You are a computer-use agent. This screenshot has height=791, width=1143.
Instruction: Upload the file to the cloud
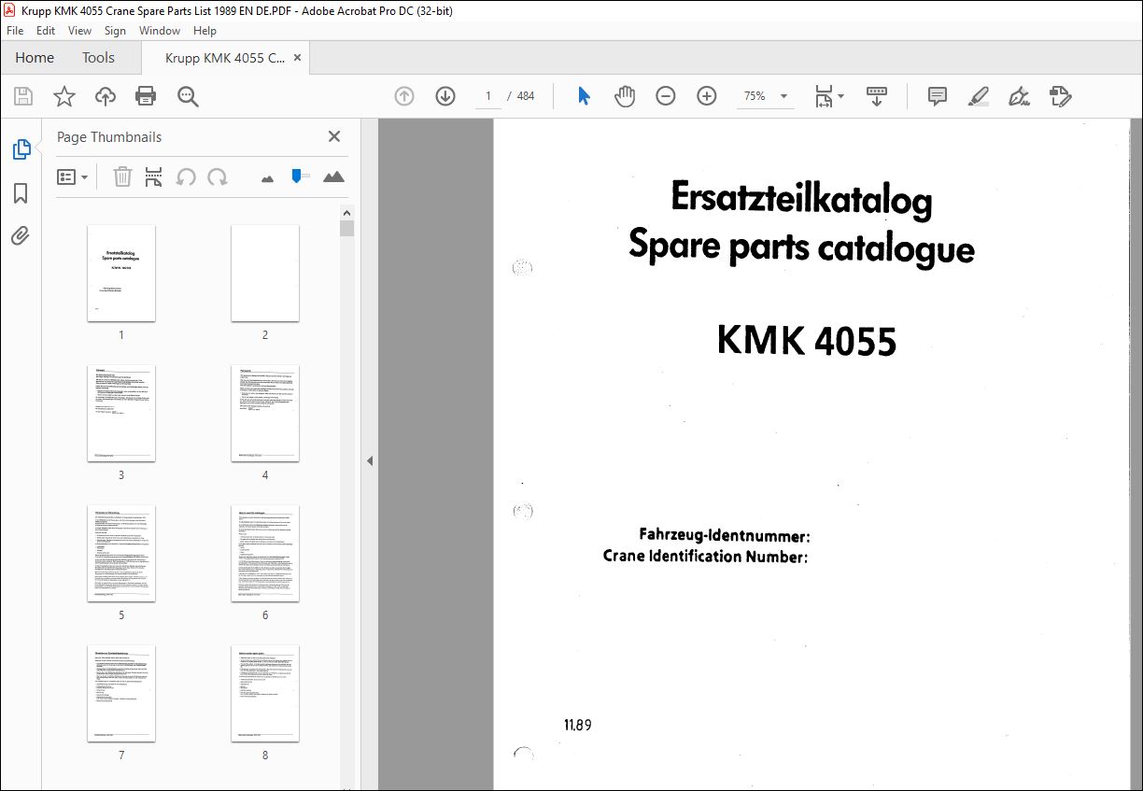pos(106,96)
